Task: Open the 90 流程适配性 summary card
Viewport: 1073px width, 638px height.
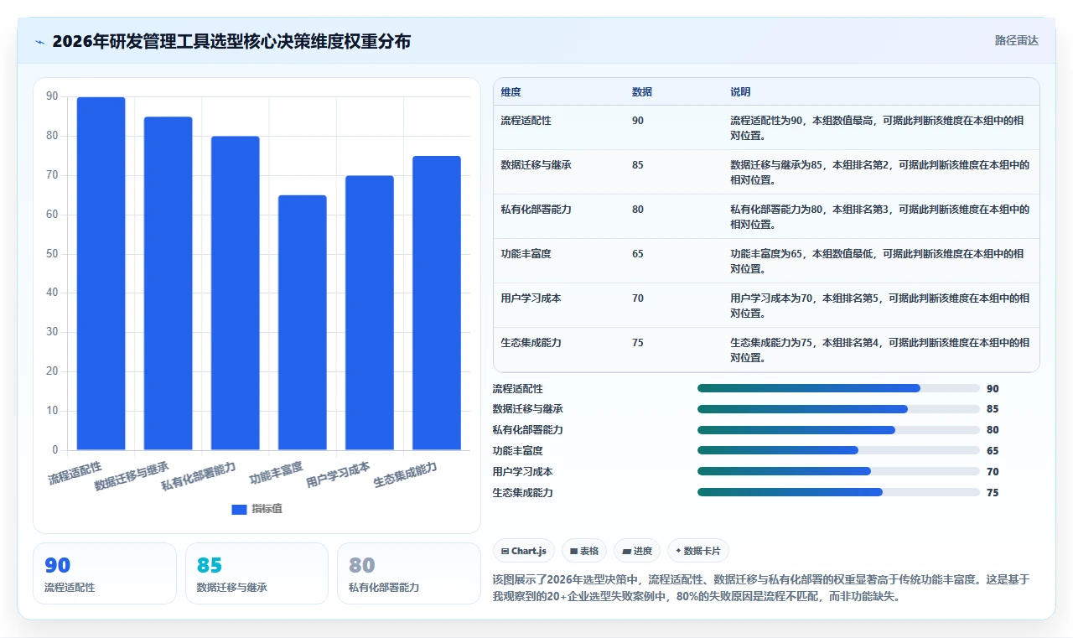Action: pos(105,573)
